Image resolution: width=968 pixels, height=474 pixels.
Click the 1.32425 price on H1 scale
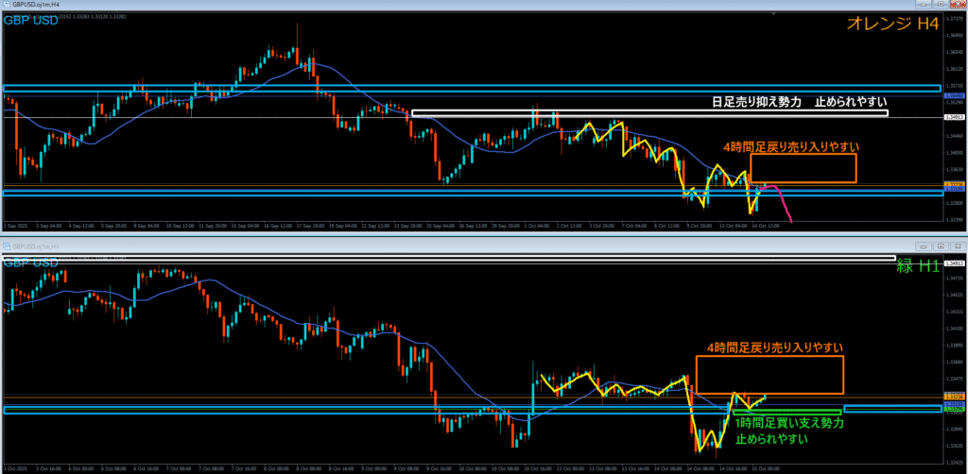tap(955, 462)
